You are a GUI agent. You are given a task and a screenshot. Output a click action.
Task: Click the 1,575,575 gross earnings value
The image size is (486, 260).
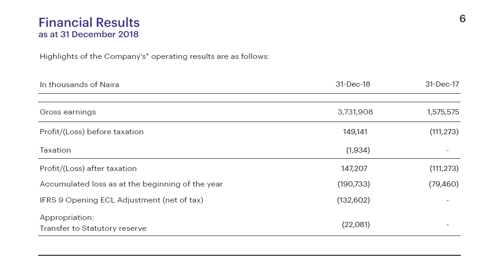click(x=443, y=112)
